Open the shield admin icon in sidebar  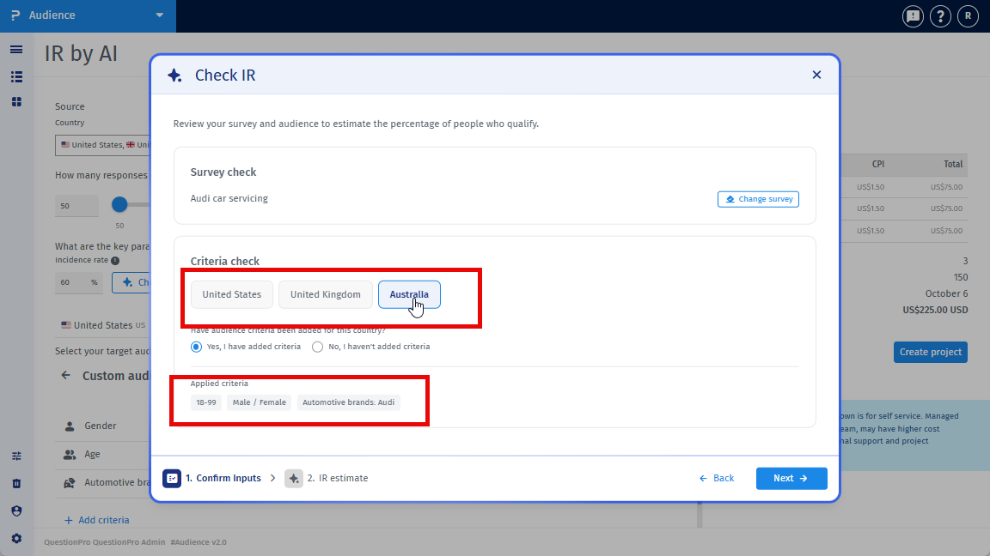click(16, 511)
